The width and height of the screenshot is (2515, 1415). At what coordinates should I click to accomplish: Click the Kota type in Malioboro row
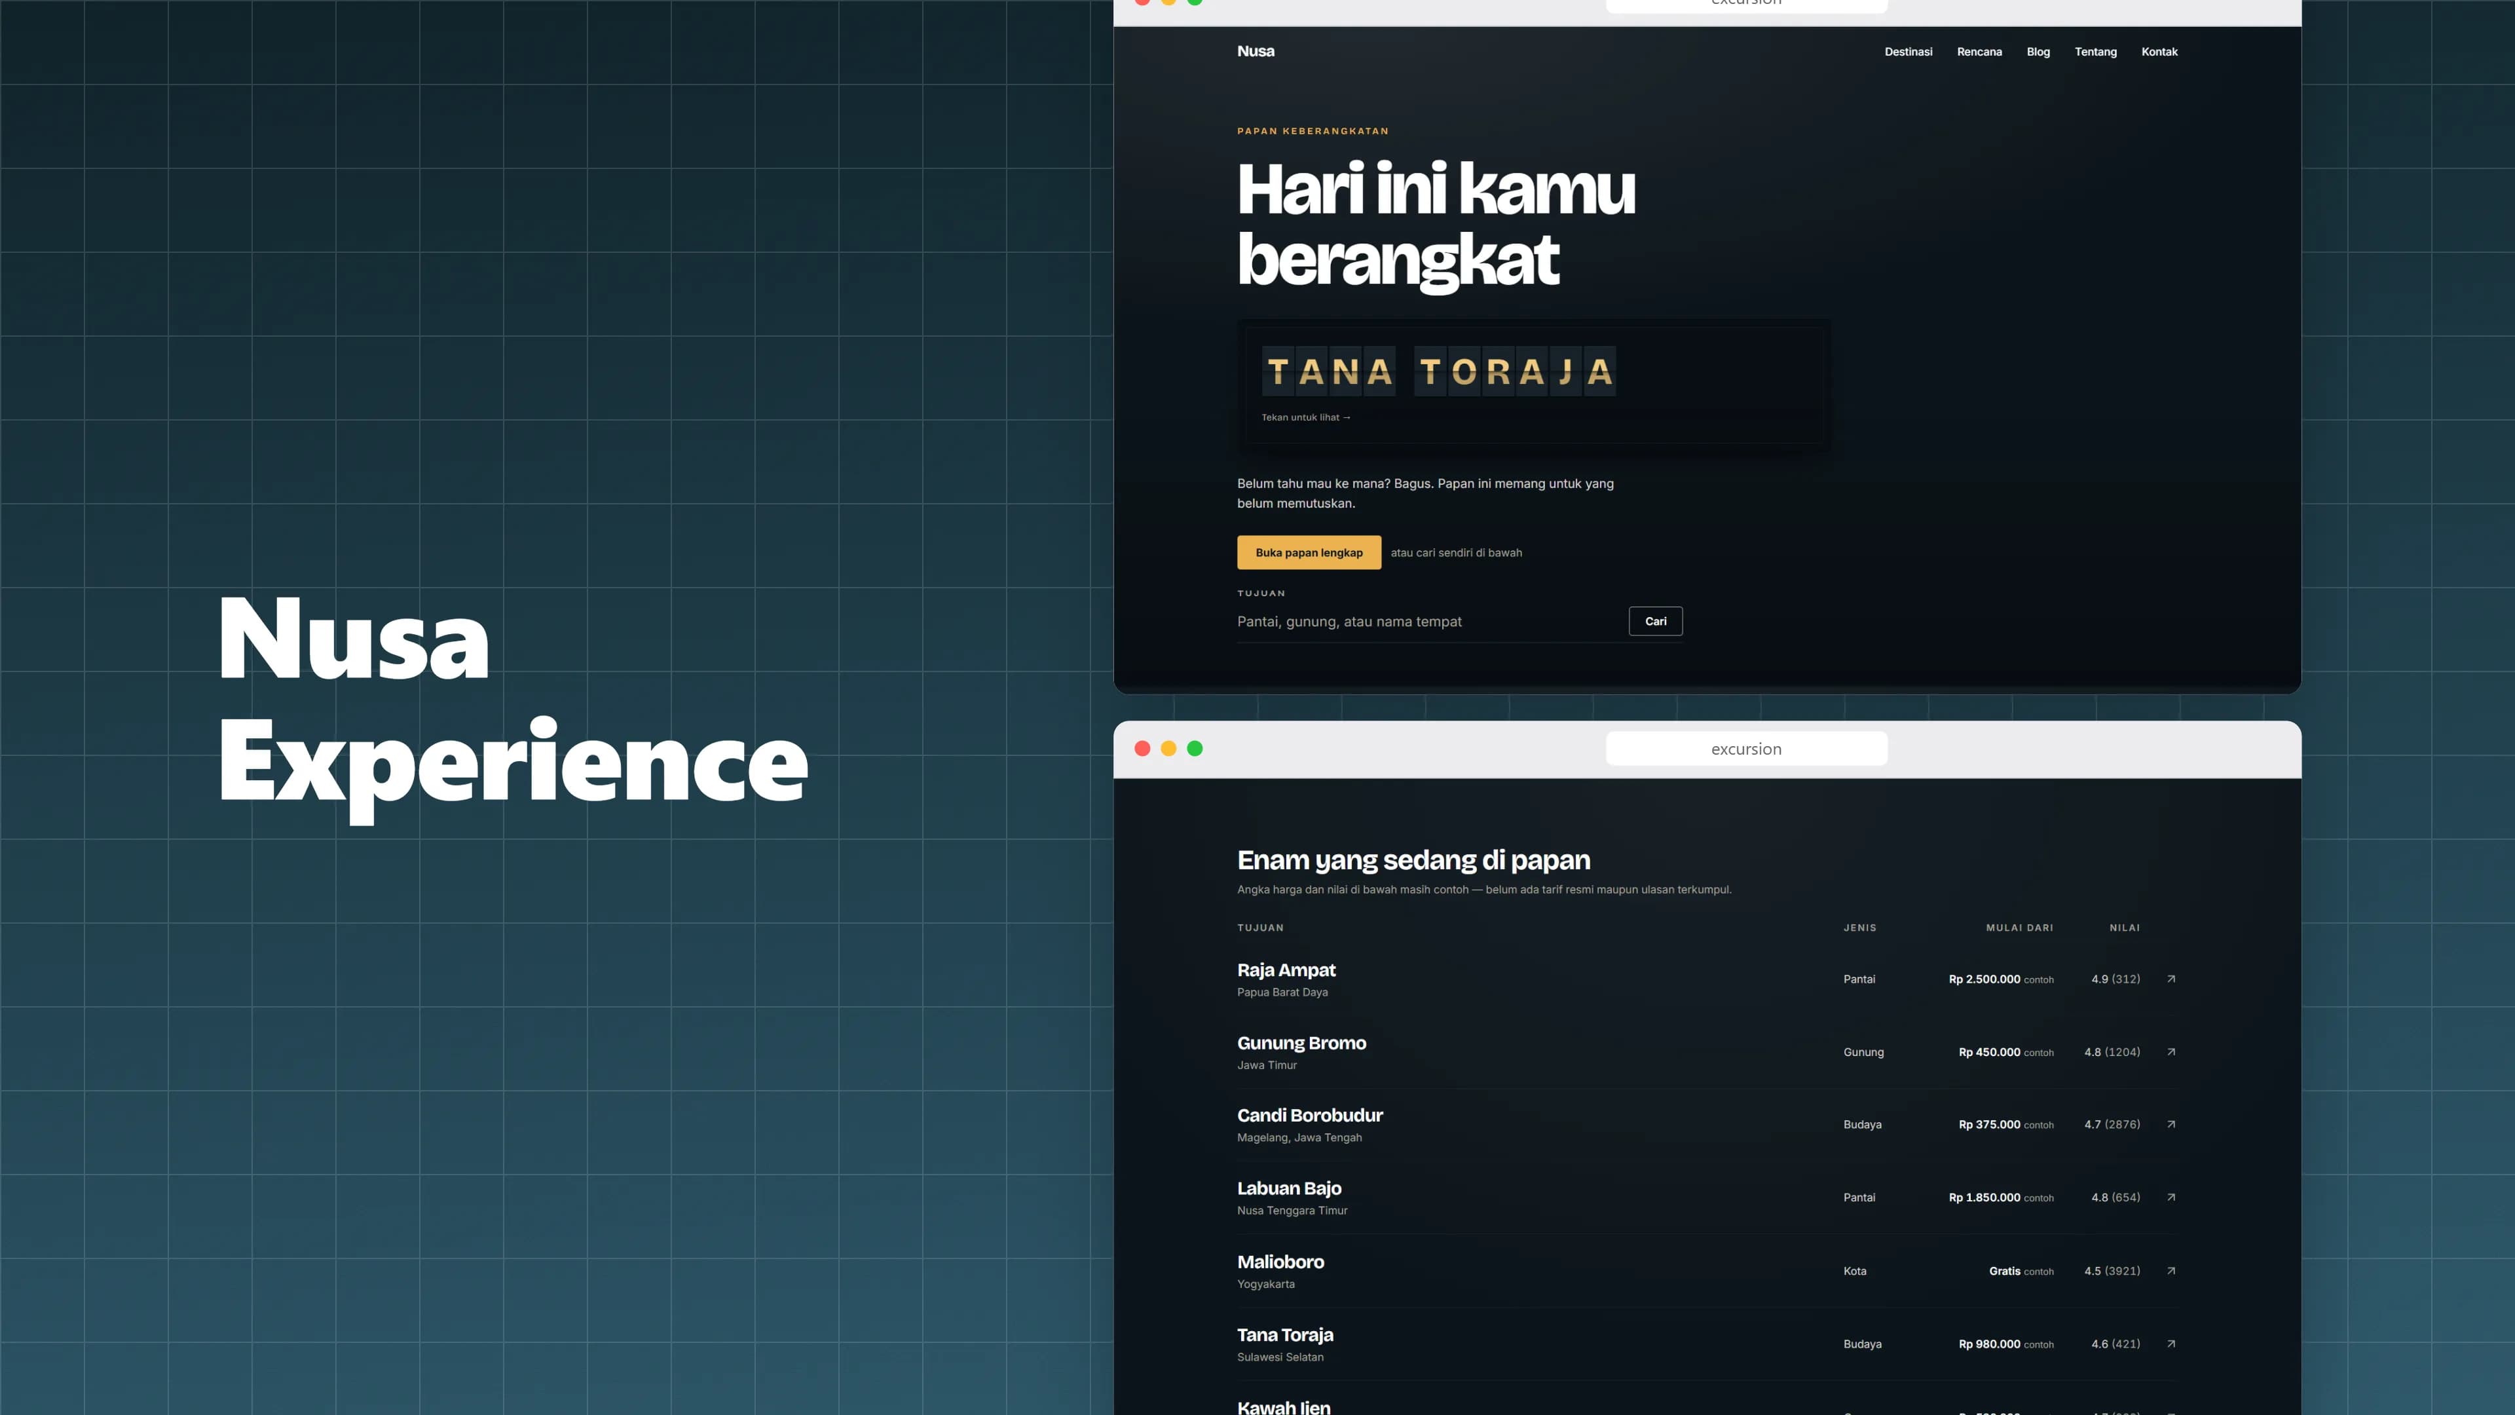point(1854,1270)
